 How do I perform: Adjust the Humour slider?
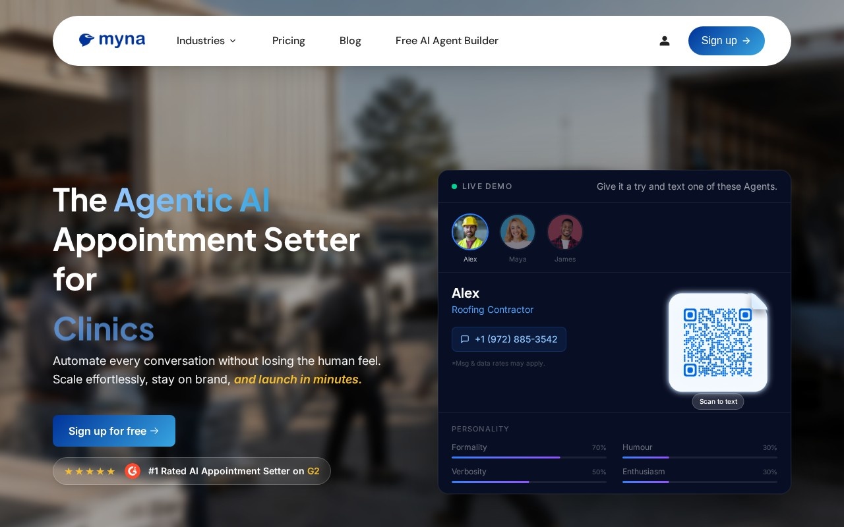point(700,457)
